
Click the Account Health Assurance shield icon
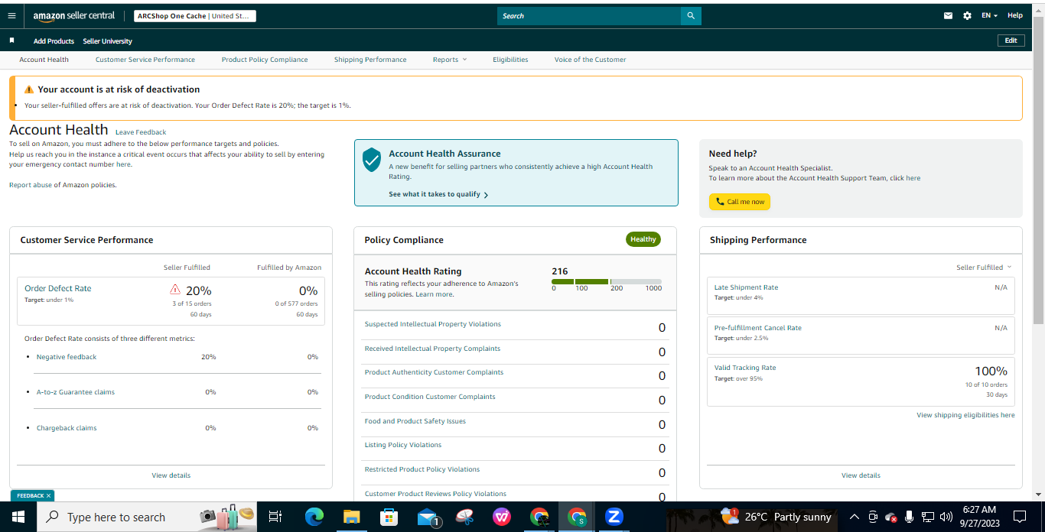[x=372, y=160]
